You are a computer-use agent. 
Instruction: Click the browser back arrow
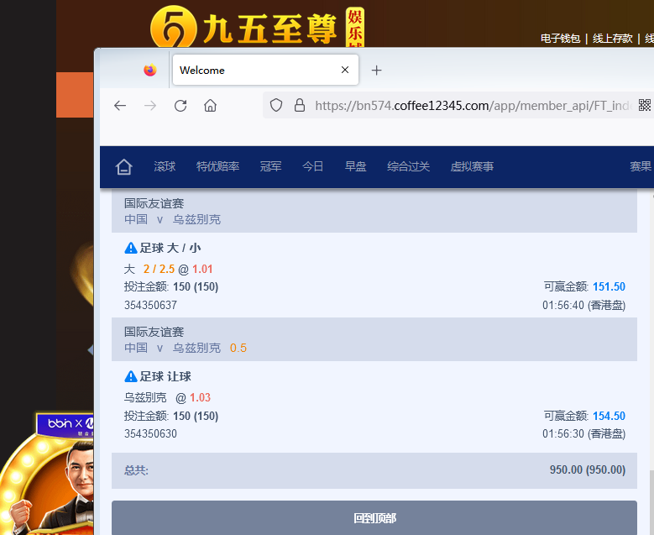120,105
